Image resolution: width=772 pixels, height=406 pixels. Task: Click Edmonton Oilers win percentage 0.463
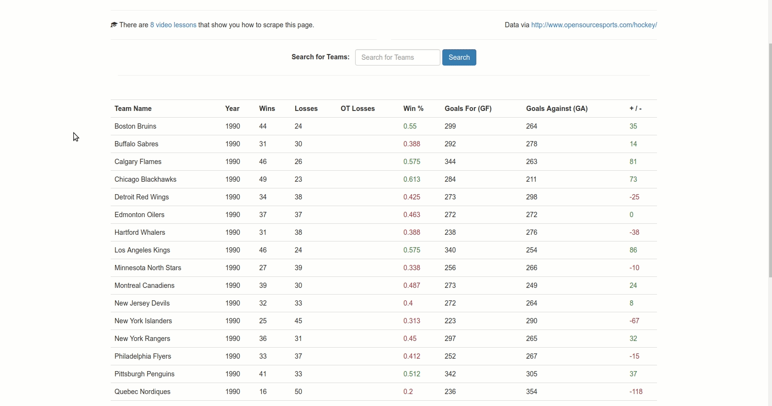[412, 215]
